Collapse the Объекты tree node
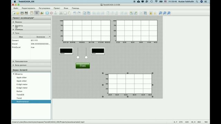This screenshot has height=124, width=221. [x=13, y=74]
